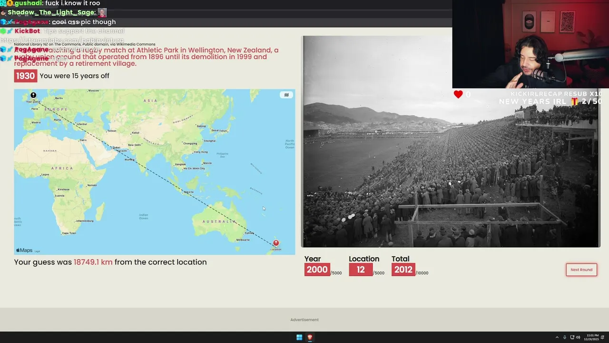The width and height of the screenshot is (609, 343).
Task: Click the Cape Town label on map
Action: (69, 233)
